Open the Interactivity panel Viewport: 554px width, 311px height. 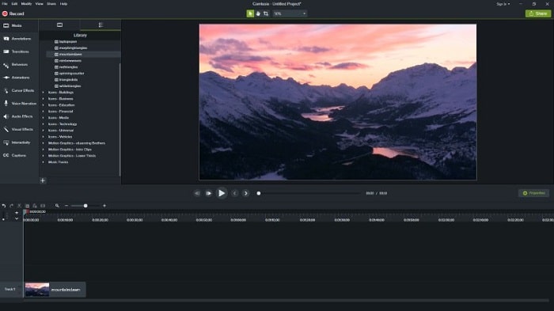(19, 142)
